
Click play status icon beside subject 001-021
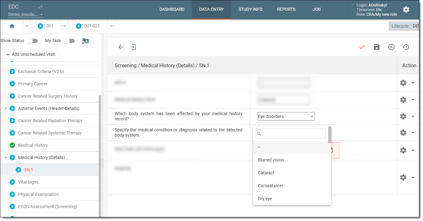coord(78,26)
